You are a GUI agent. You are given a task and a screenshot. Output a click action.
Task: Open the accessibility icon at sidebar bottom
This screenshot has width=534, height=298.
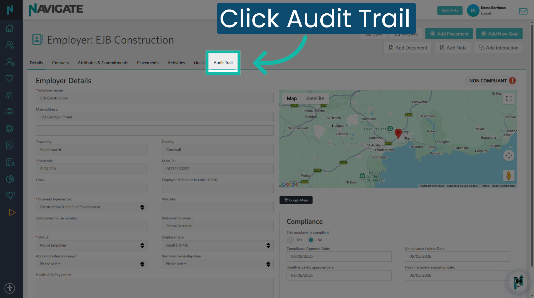coord(10,288)
